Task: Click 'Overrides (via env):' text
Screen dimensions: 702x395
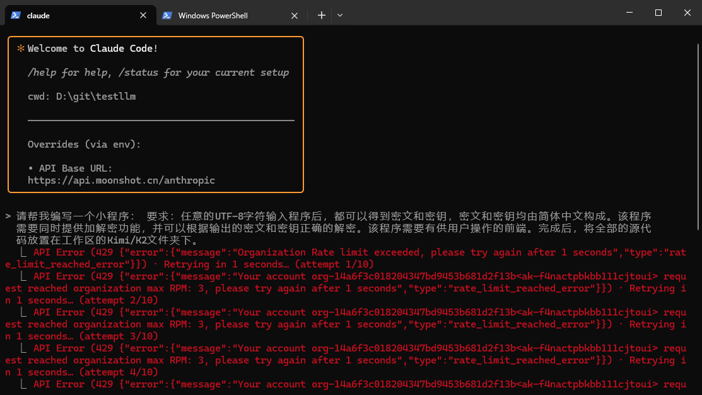Action: (x=84, y=144)
